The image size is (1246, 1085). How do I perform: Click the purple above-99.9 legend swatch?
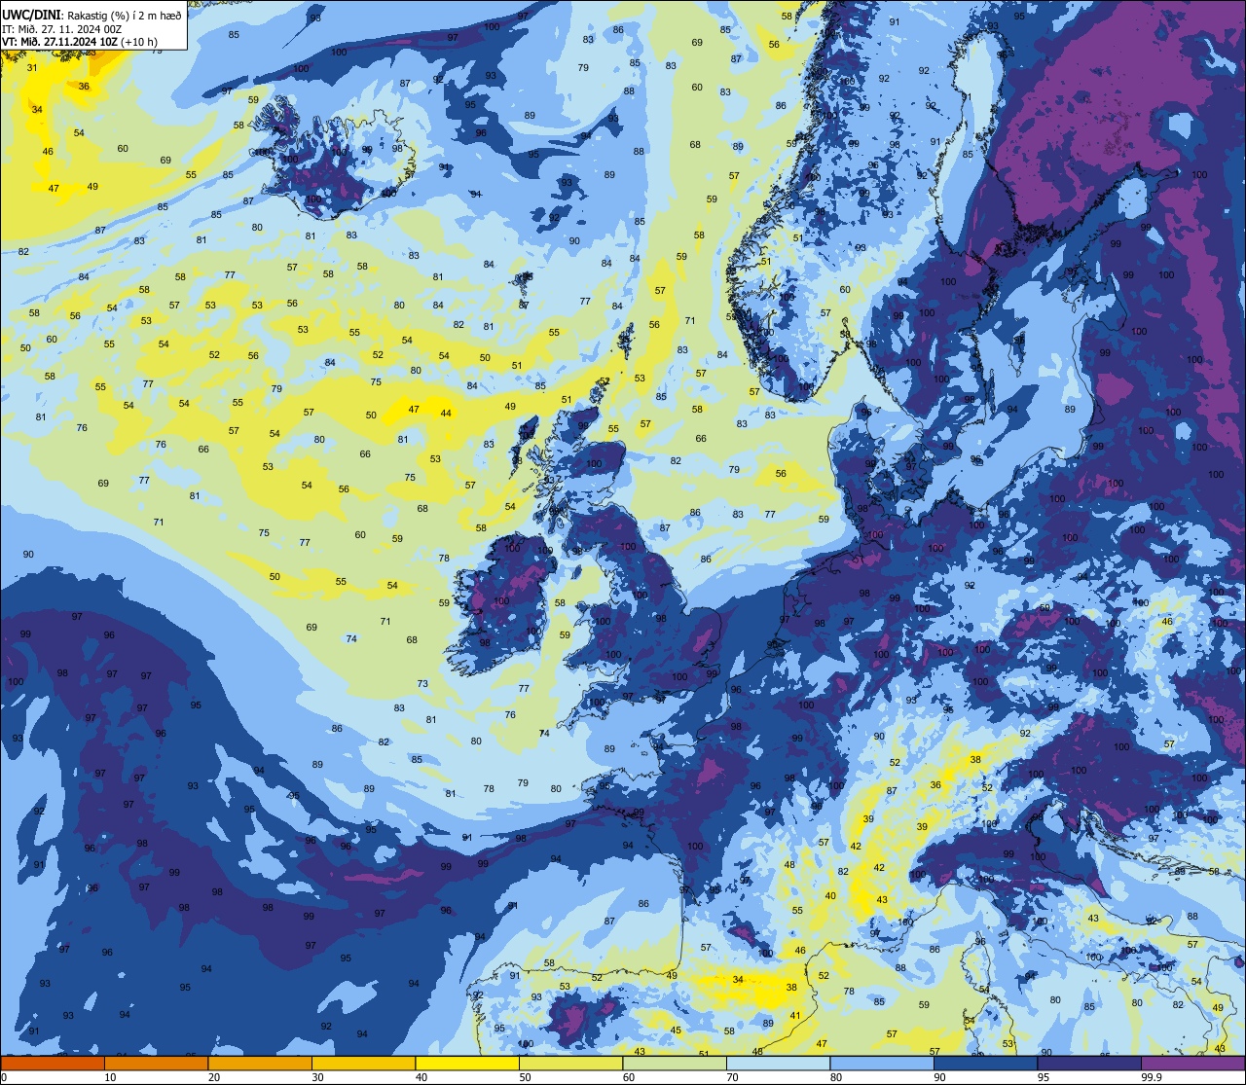(1193, 1063)
